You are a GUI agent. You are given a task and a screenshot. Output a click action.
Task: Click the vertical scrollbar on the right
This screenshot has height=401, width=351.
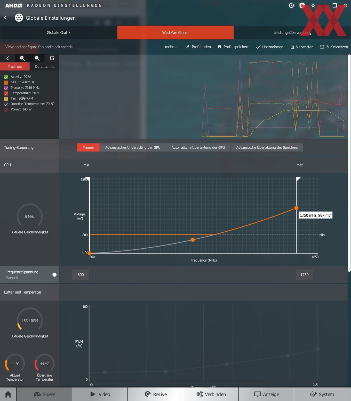tap(349, 163)
